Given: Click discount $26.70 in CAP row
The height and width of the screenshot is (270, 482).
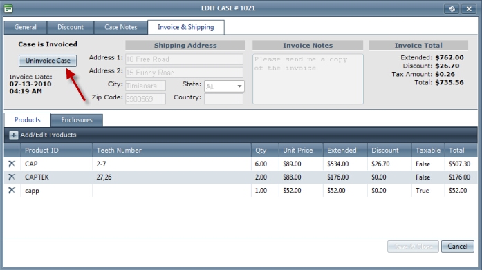Looking at the screenshot, I should 389,164.
